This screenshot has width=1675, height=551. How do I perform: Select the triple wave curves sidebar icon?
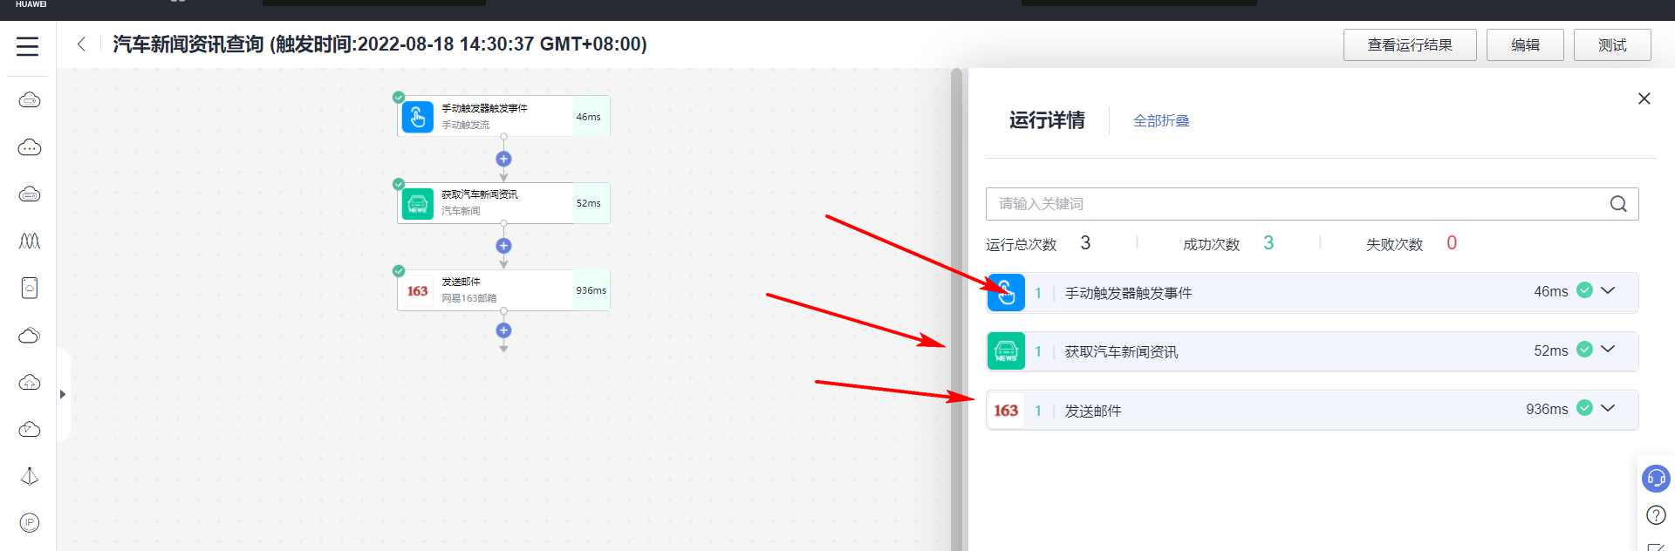(30, 241)
